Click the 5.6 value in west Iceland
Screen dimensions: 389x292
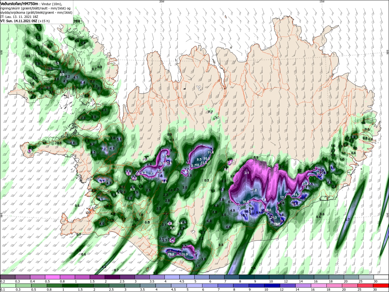[x=119, y=139]
